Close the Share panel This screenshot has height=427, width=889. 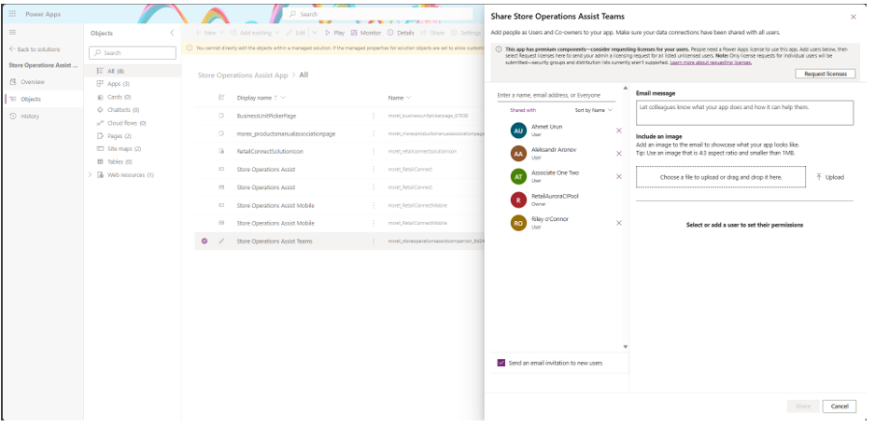point(854,17)
